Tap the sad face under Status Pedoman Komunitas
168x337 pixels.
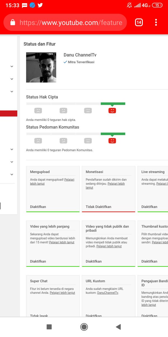(x=38, y=140)
